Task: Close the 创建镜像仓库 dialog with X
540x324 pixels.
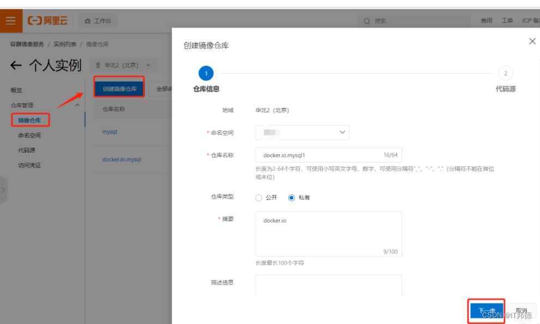Action: [x=532, y=41]
